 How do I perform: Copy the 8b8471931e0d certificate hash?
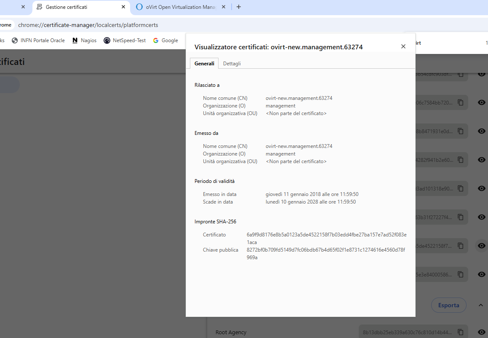461,131
